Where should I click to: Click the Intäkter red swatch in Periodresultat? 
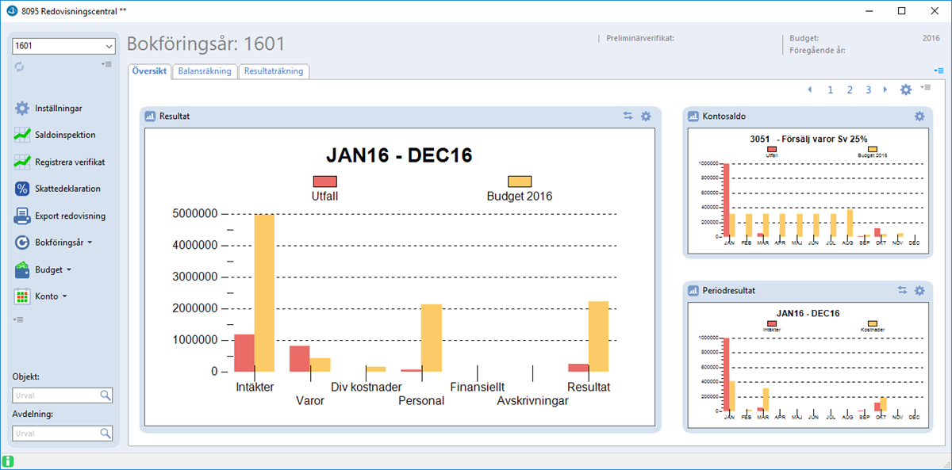pos(772,323)
